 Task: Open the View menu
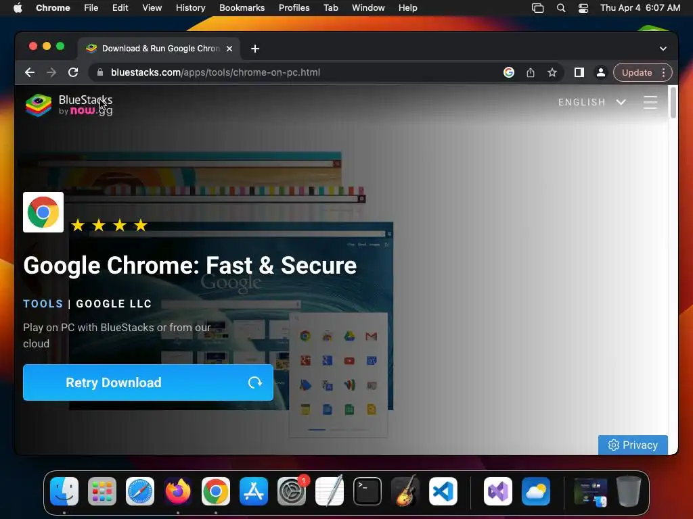[x=152, y=8]
